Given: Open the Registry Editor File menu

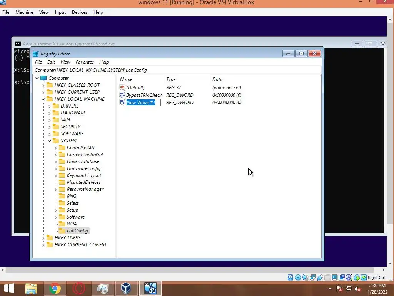Looking at the screenshot, I should tap(38, 62).
